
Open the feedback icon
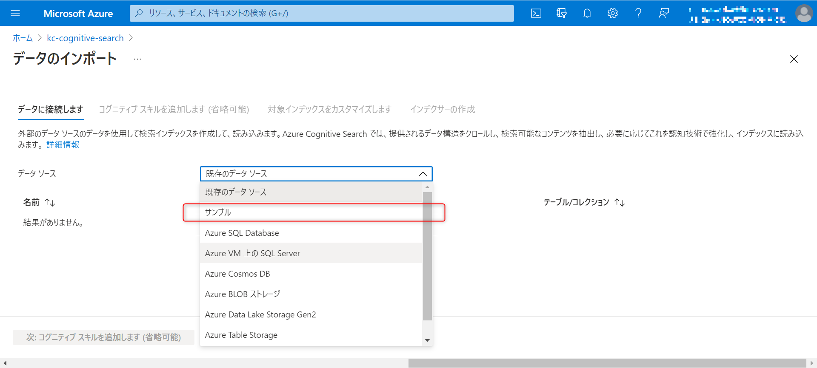coord(664,13)
